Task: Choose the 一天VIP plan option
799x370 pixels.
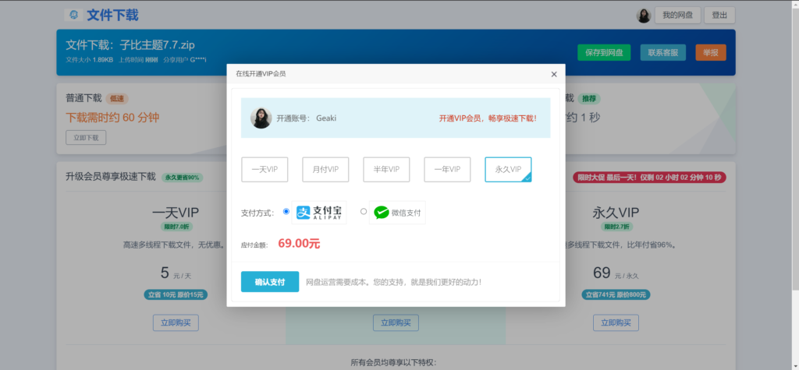Action: [265, 169]
